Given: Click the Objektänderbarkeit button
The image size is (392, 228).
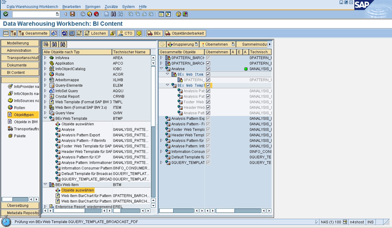Looking at the screenshot, I should pyautogui.click(x=185, y=33).
